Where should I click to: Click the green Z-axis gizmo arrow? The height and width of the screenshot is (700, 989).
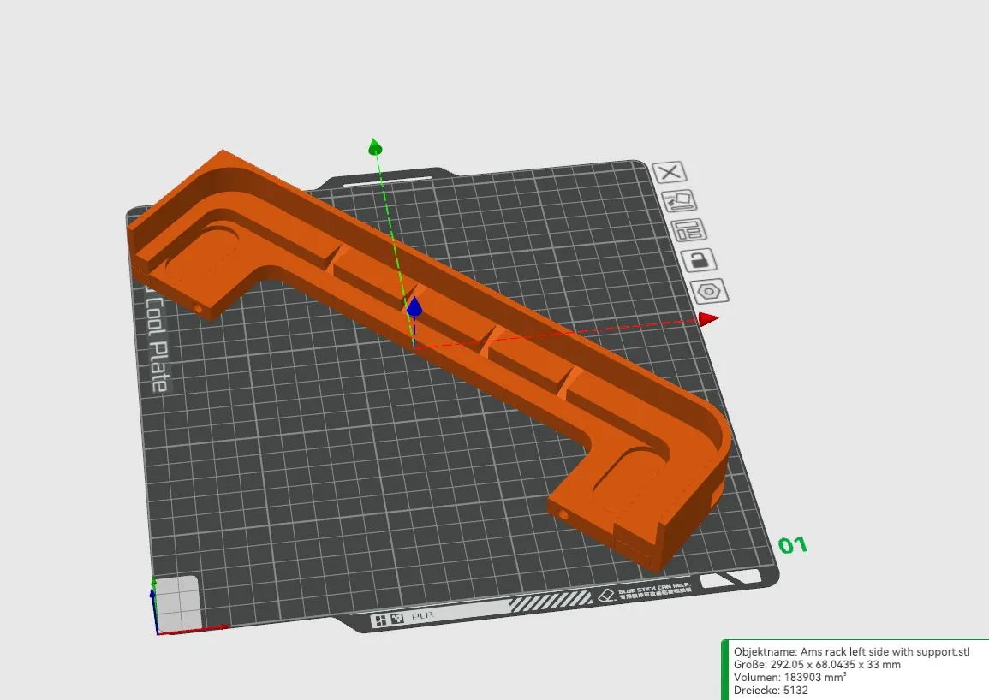374,146
